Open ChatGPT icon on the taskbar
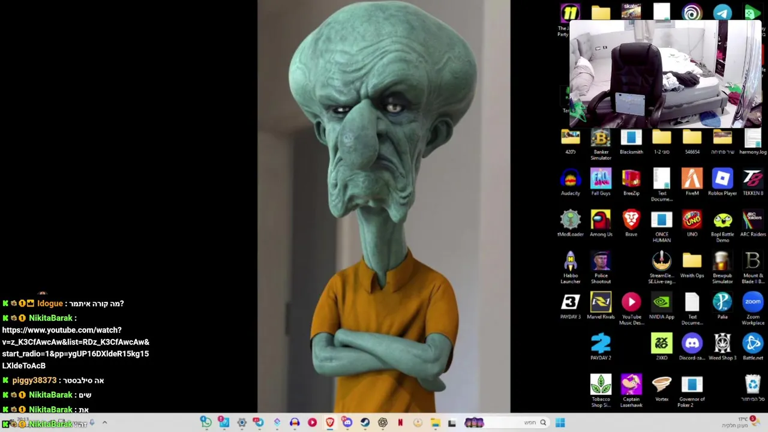Viewport: 768px width, 432px height. click(383, 422)
